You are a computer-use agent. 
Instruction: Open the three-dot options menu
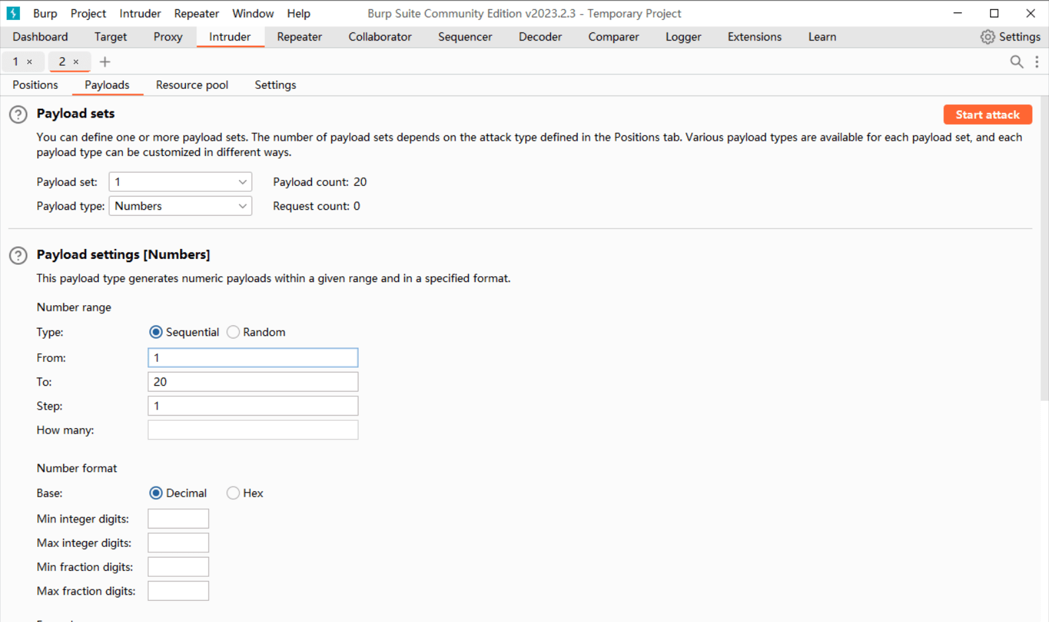1036,62
